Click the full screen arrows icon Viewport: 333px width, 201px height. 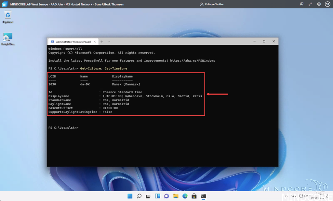point(310,4)
